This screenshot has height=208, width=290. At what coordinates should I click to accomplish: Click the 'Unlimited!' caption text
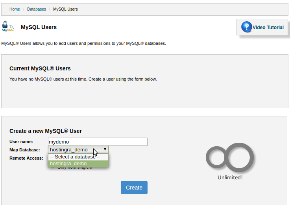point(230,177)
